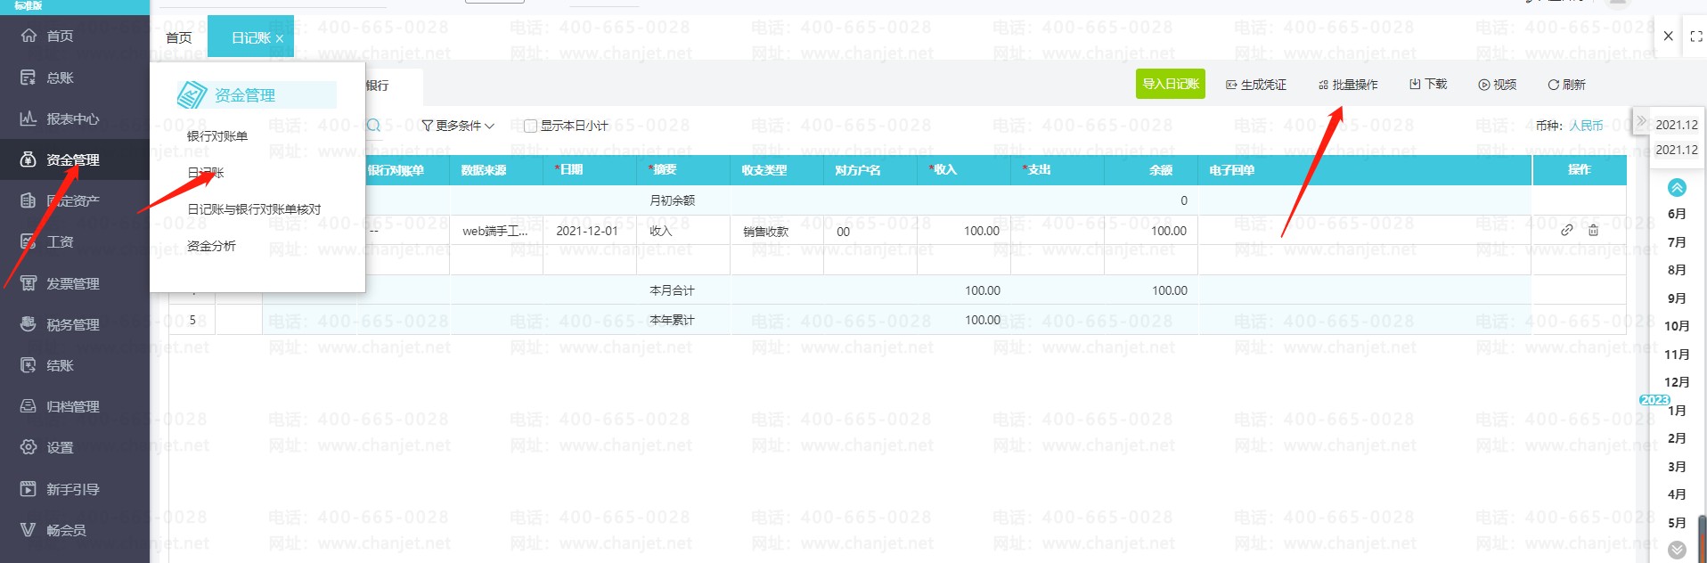This screenshot has width=1707, height=563.
Task: Select 10月 in the month list
Action: click(x=1676, y=326)
